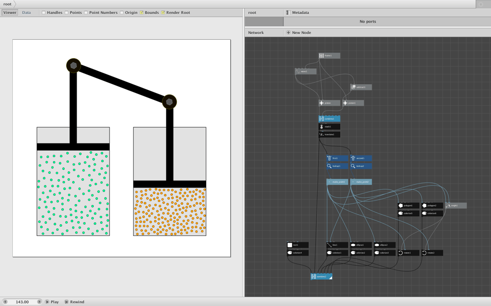Select the stack1 node
This screenshot has width=491, height=306.
(329, 127)
